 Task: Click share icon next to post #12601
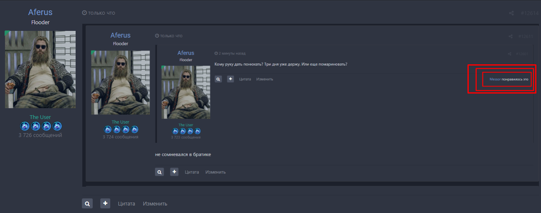pyautogui.click(x=509, y=54)
